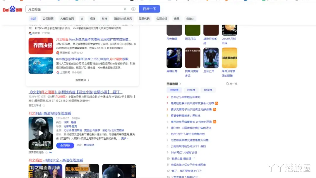The image size is (316, 178).
Task: Open hot topic 毒杀游族网络董事长
Action: 191,122
